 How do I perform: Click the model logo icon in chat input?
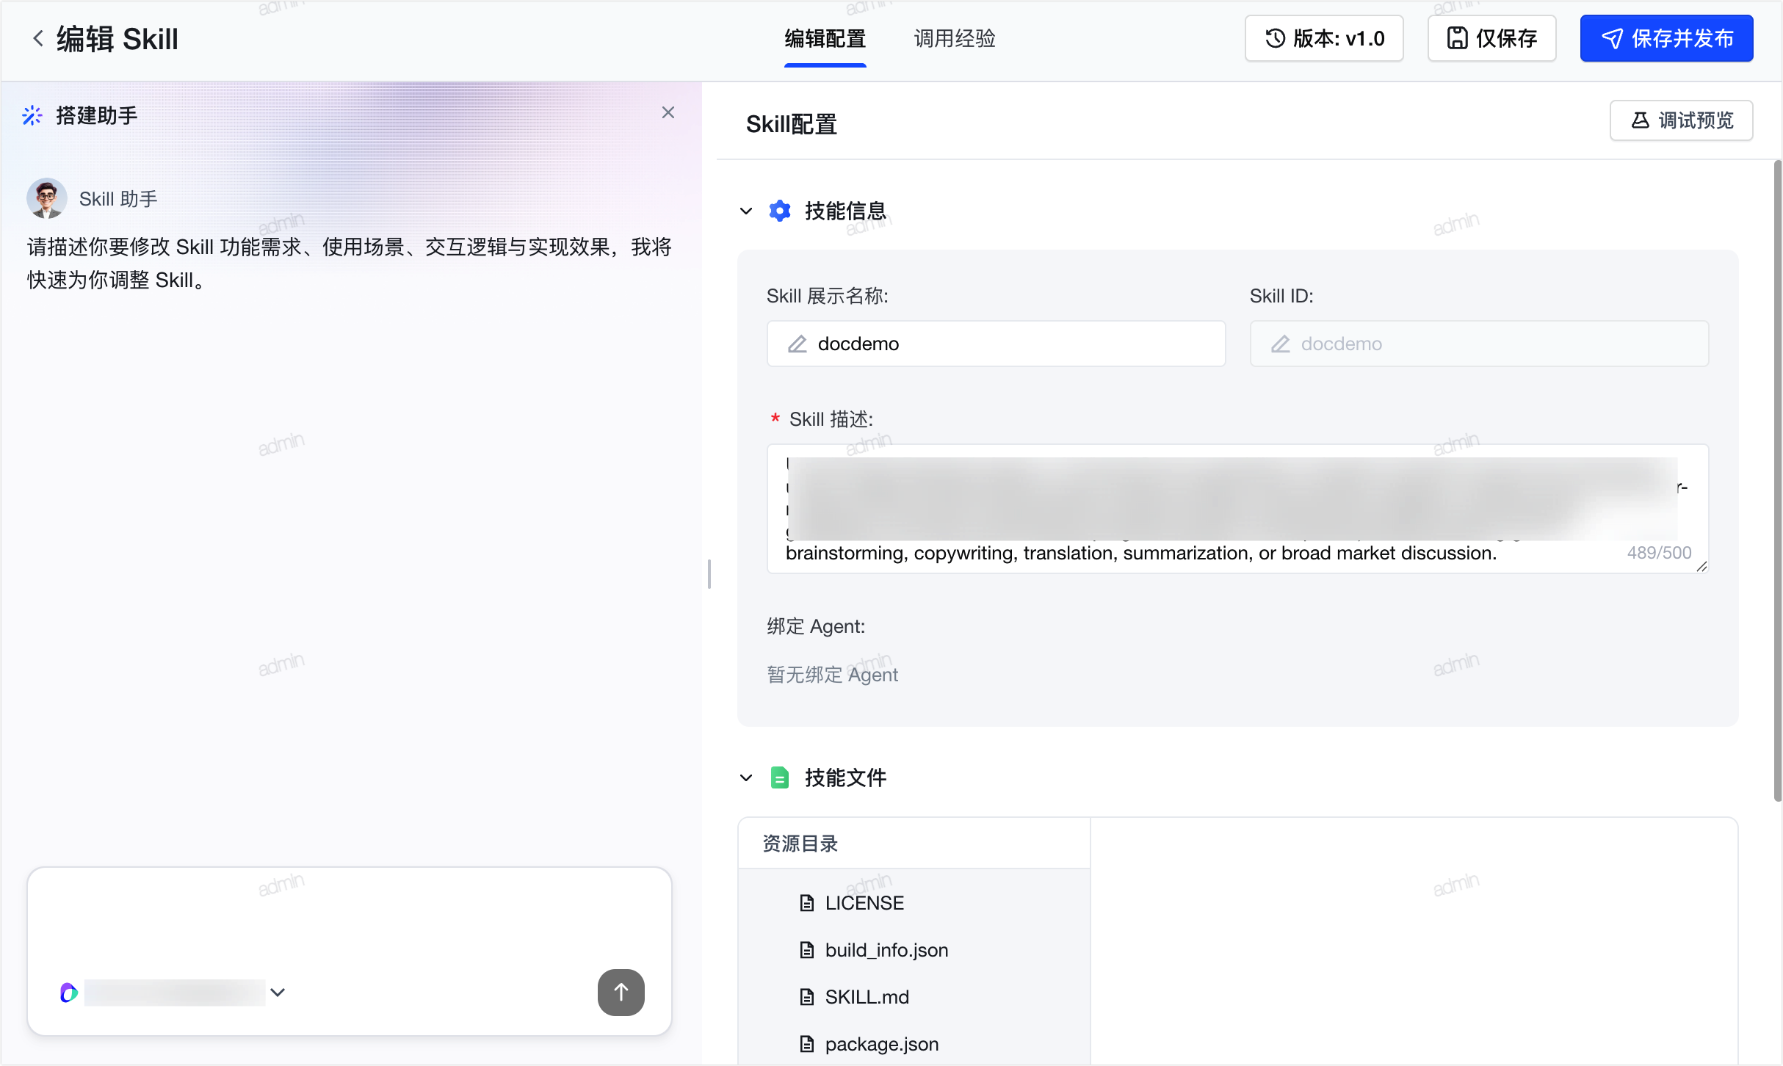click(x=68, y=993)
